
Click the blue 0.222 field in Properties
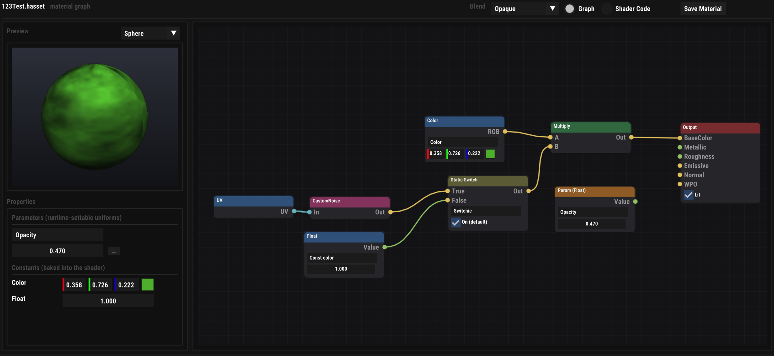click(126, 285)
